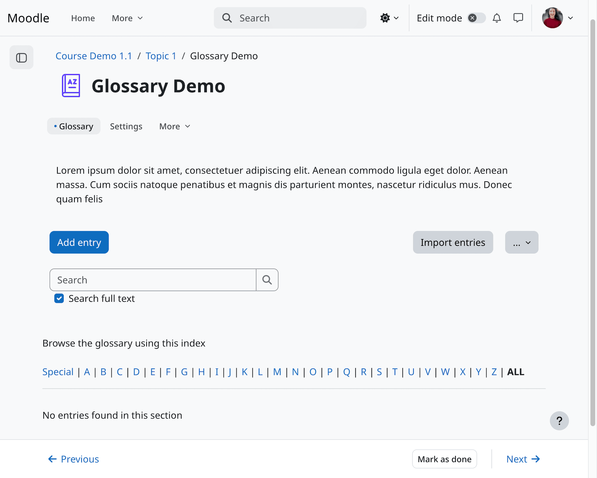Toggle the course index sidebar drawer

click(x=21, y=57)
